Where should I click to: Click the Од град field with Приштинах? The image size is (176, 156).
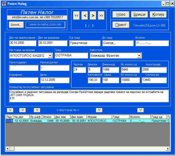point(85,43)
